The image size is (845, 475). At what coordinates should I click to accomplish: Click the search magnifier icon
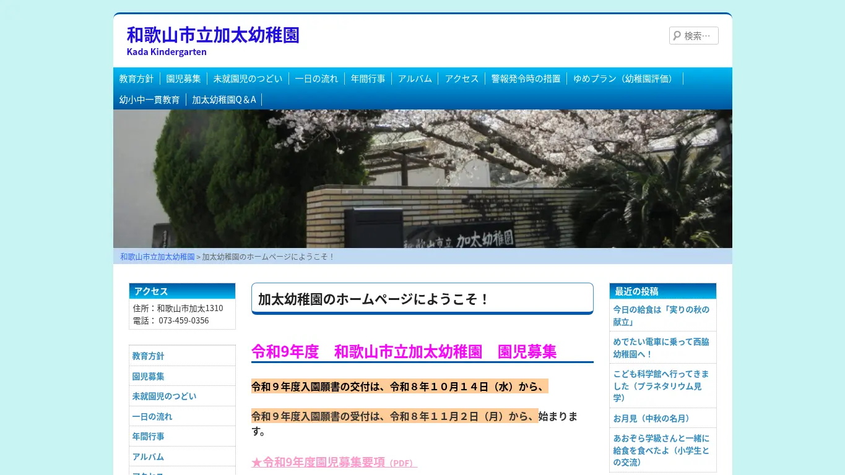tap(677, 36)
